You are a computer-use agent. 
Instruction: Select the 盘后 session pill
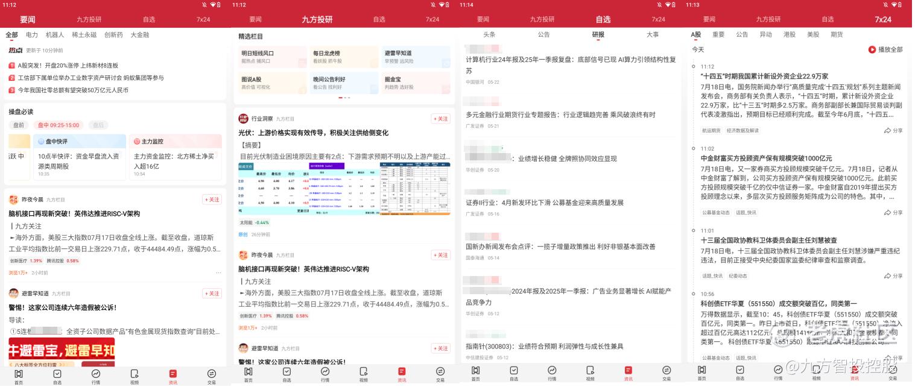[99, 125]
